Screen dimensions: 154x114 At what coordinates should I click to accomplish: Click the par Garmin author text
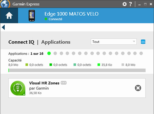(39, 88)
